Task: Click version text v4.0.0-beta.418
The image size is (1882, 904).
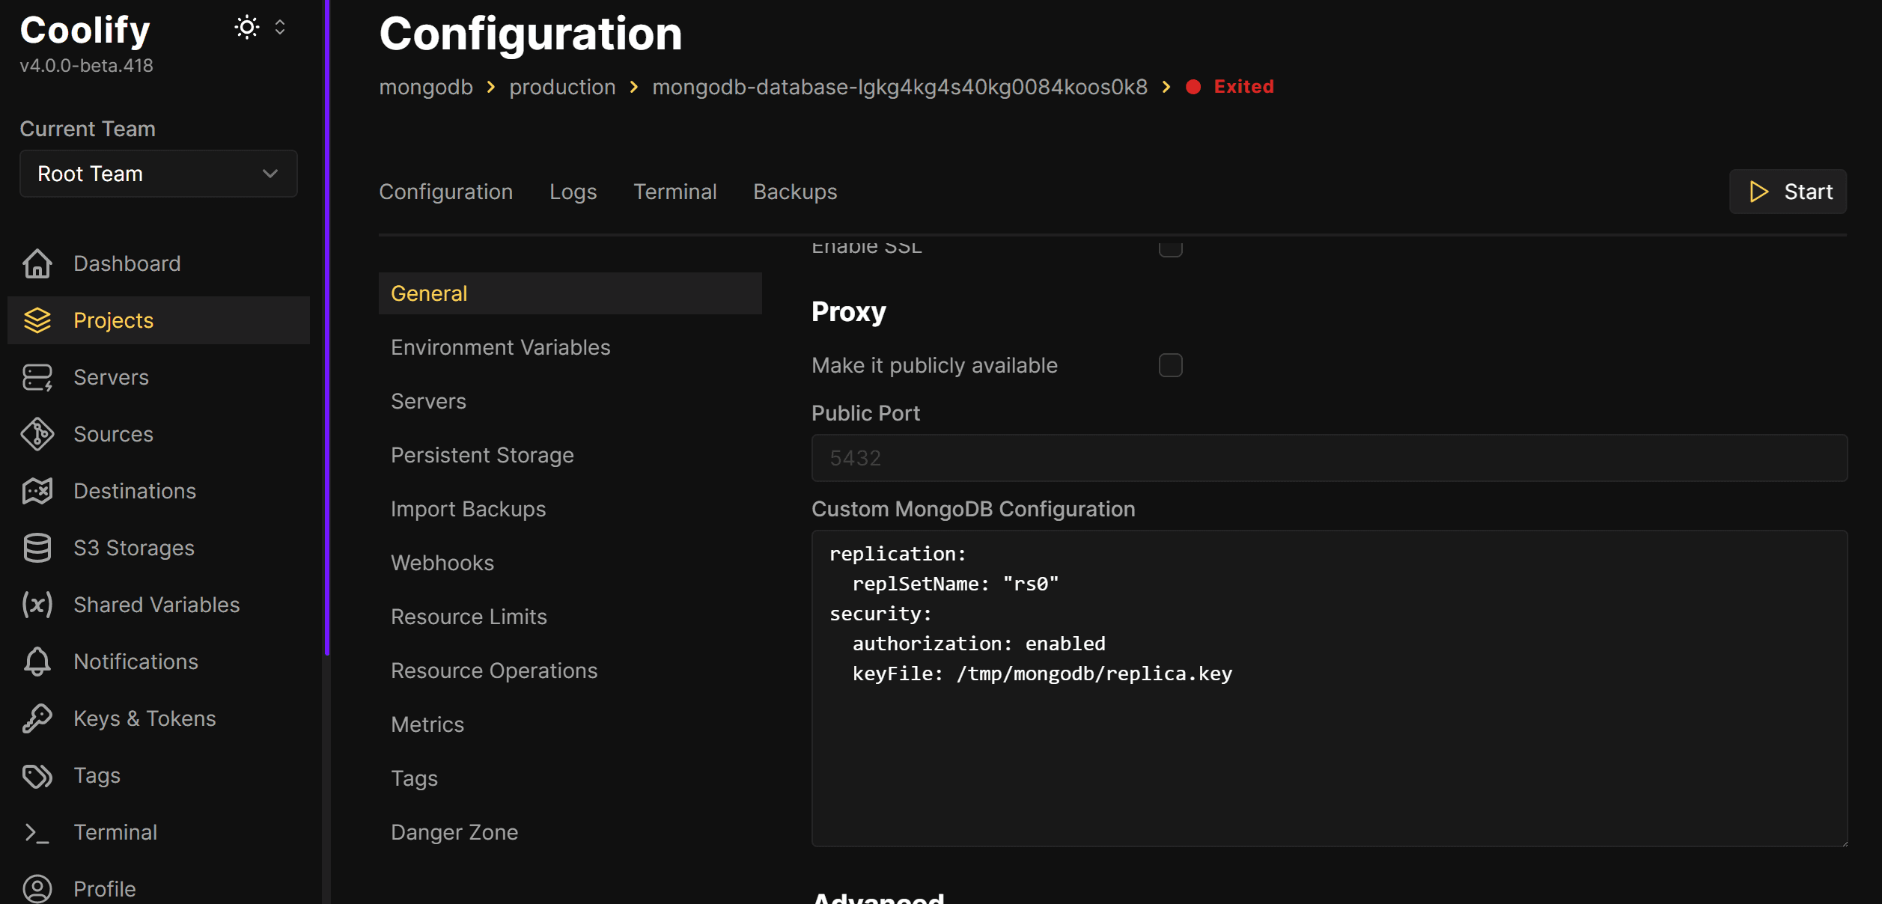Action: [86, 66]
